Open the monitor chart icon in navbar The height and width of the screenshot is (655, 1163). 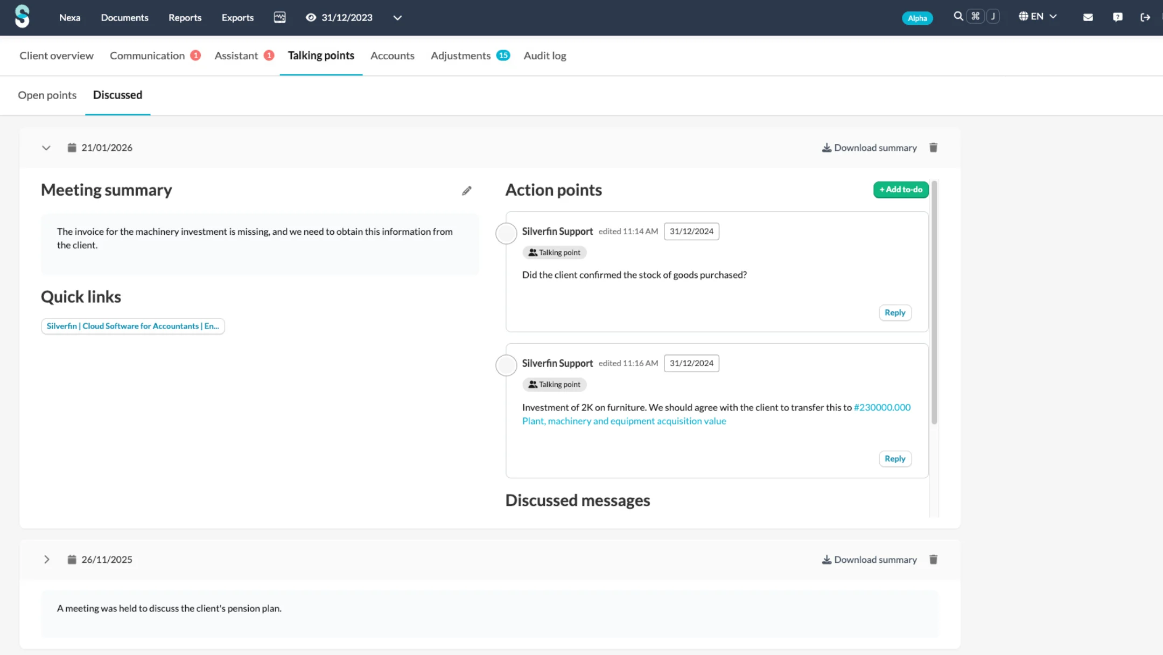point(279,17)
